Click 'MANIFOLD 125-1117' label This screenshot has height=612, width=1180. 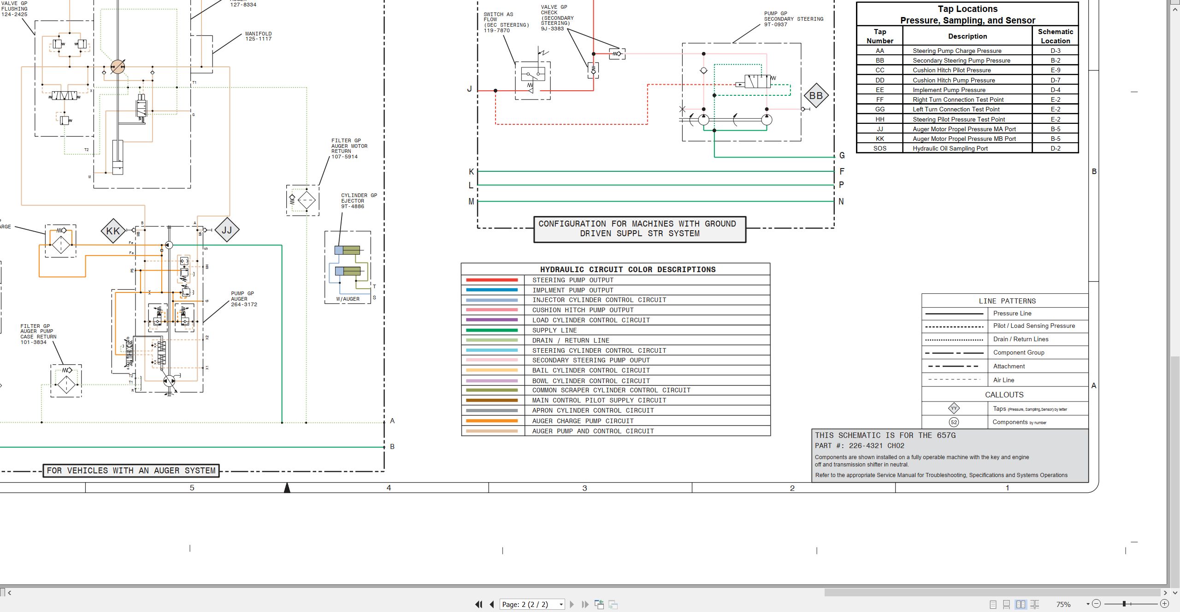[x=259, y=36]
